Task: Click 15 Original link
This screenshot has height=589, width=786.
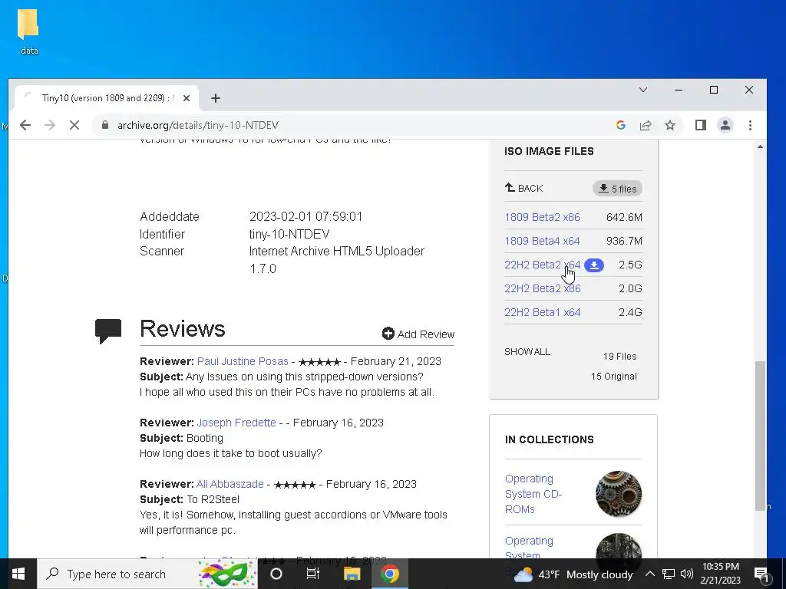Action: pyautogui.click(x=613, y=377)
